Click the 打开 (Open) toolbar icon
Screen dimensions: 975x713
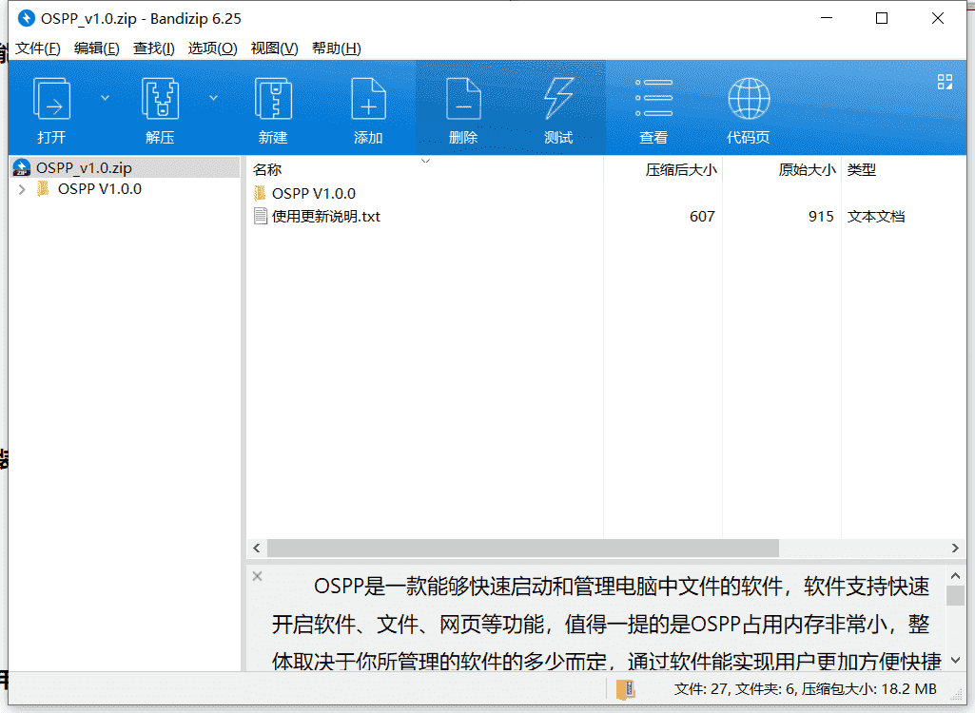51,98
